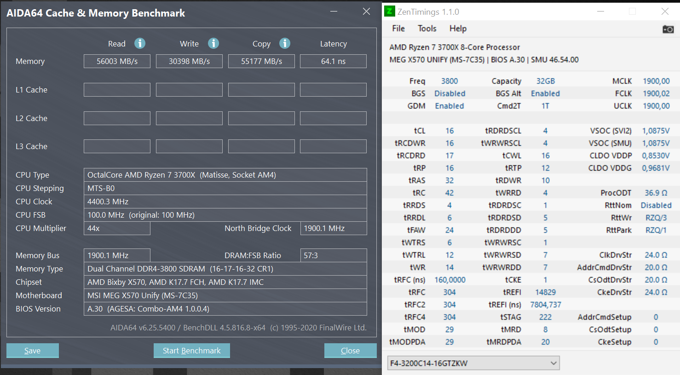Click Save in the AIDA64 benchmark window

click(33, 351)
